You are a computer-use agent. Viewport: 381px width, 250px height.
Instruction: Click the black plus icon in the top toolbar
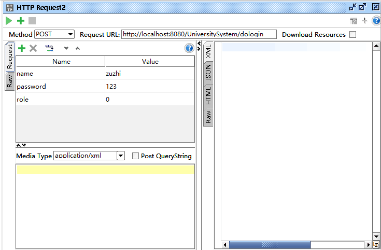tap(365, 21)
